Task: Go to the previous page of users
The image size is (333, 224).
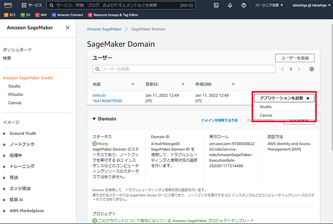Action: click(x=282, y=69)
